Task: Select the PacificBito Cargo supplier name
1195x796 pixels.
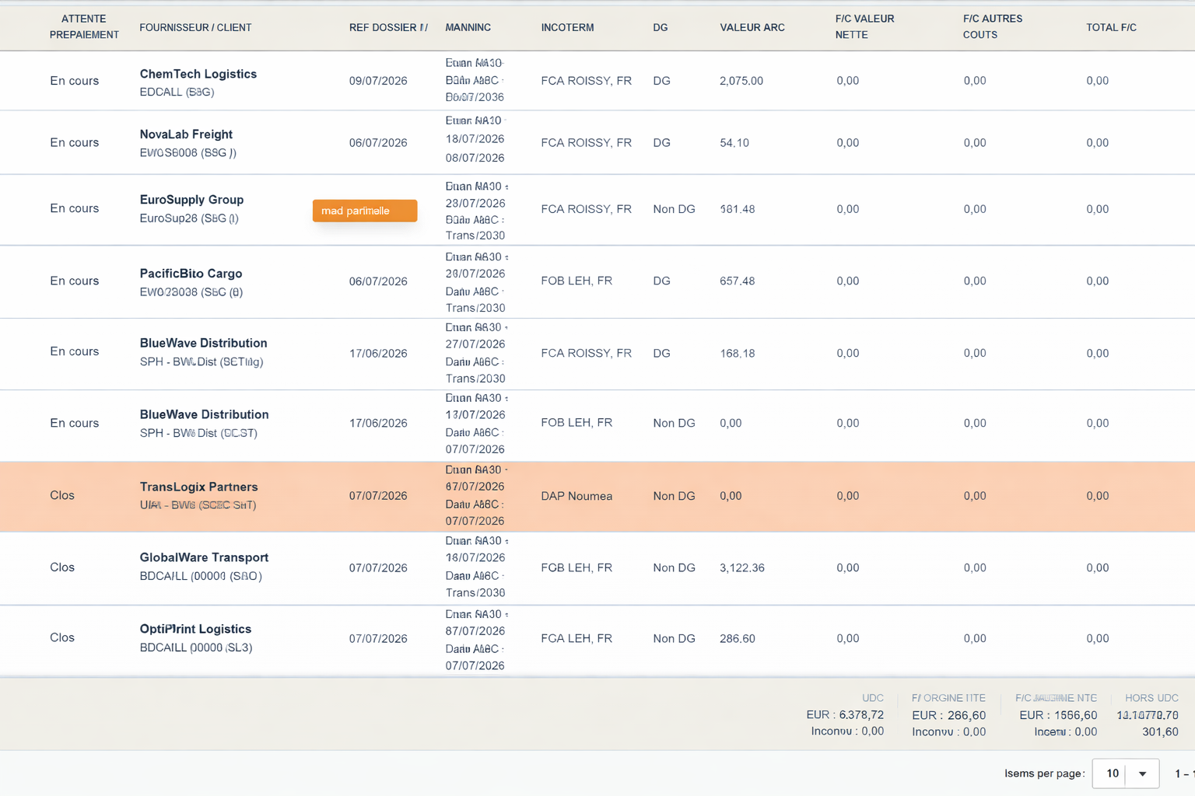Action: [191, 274]
